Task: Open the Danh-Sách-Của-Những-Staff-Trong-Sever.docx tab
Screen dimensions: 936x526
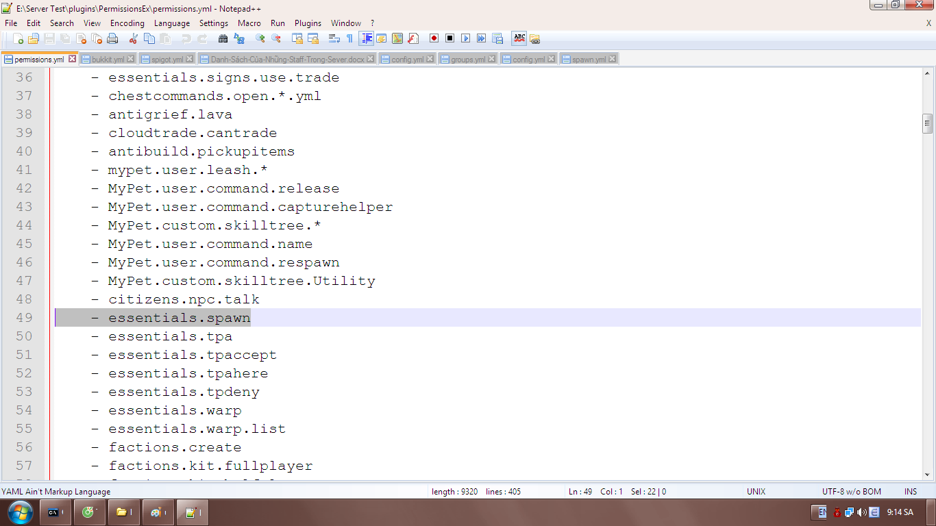Action: tap(287, 60)
